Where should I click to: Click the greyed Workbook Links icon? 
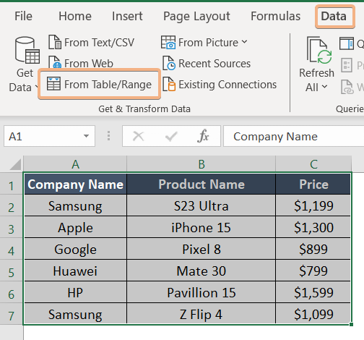pyautogui.click(x=347, y=87)
